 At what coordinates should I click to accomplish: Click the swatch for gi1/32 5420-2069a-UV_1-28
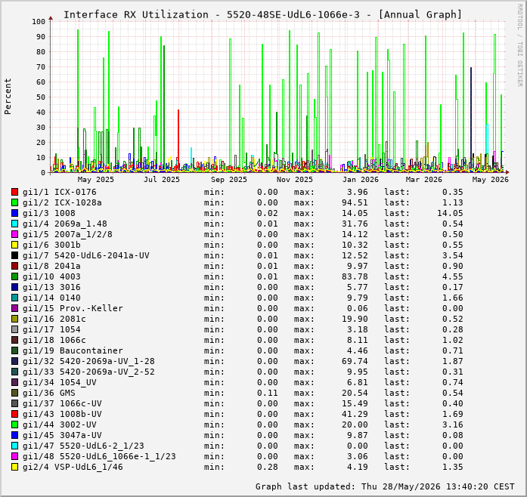click(14, 361)
